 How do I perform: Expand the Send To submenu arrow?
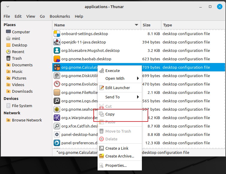(138, 97)
